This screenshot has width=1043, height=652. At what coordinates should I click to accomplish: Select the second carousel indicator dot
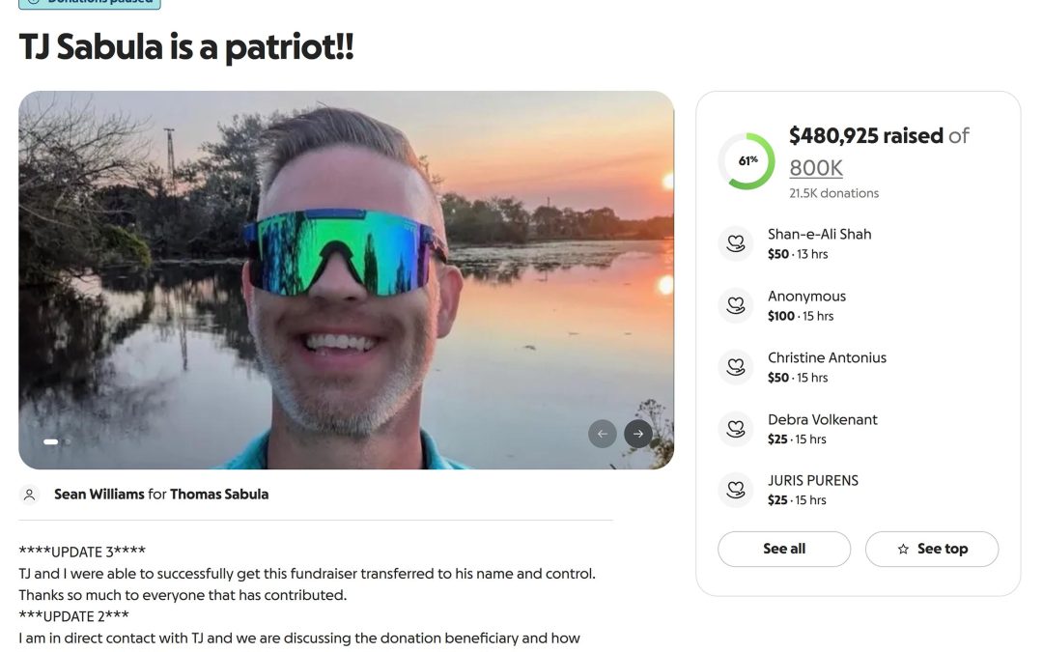[x=68, y=441]
